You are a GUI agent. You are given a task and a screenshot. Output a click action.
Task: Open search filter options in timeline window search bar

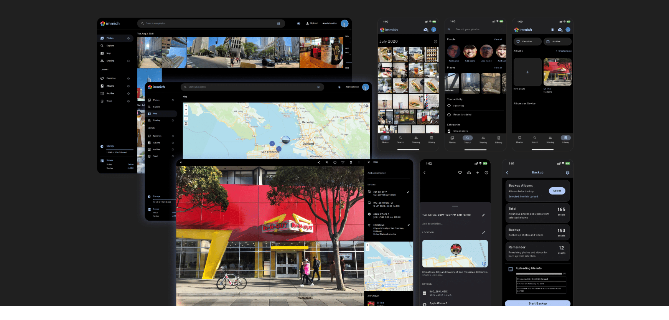click(278, 23)
